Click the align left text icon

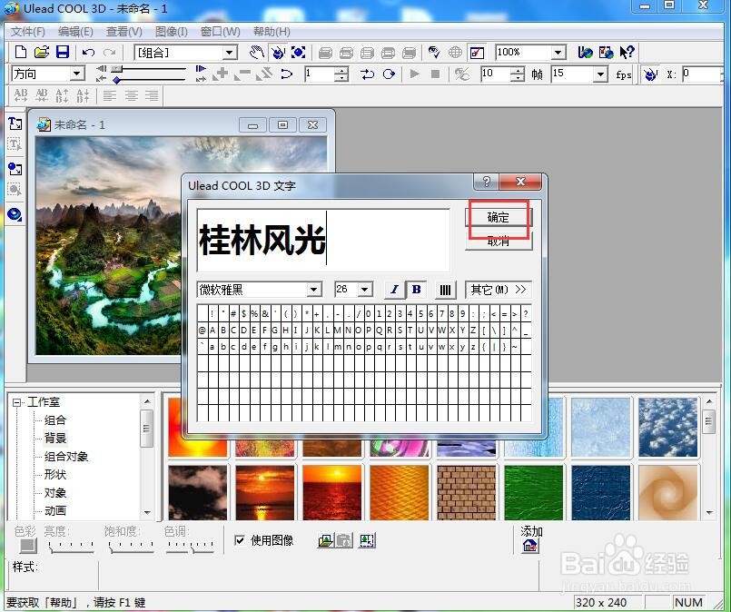(110, 96)
